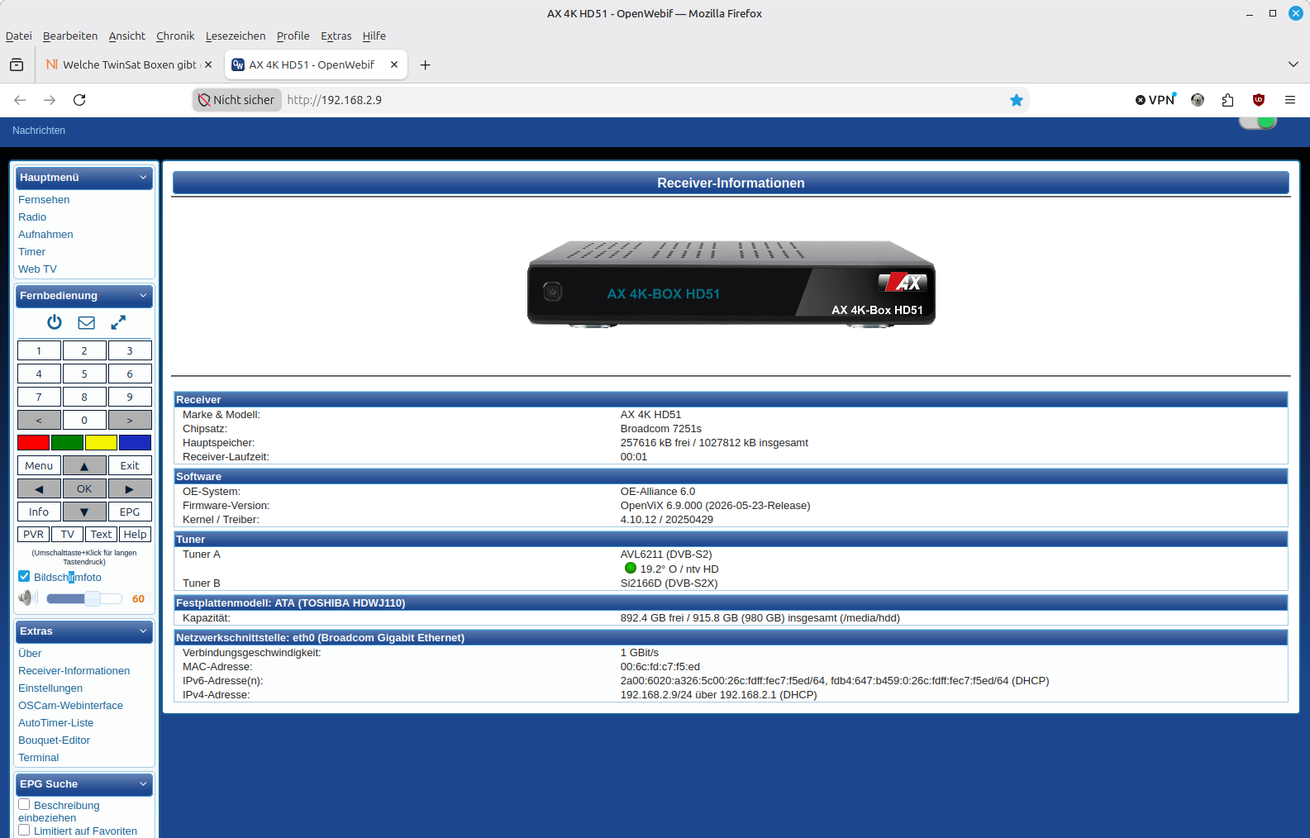Click the AX 4K-Box HD51 receiver image
This screenshot has width=1310, height=838.
coord(731,284)
